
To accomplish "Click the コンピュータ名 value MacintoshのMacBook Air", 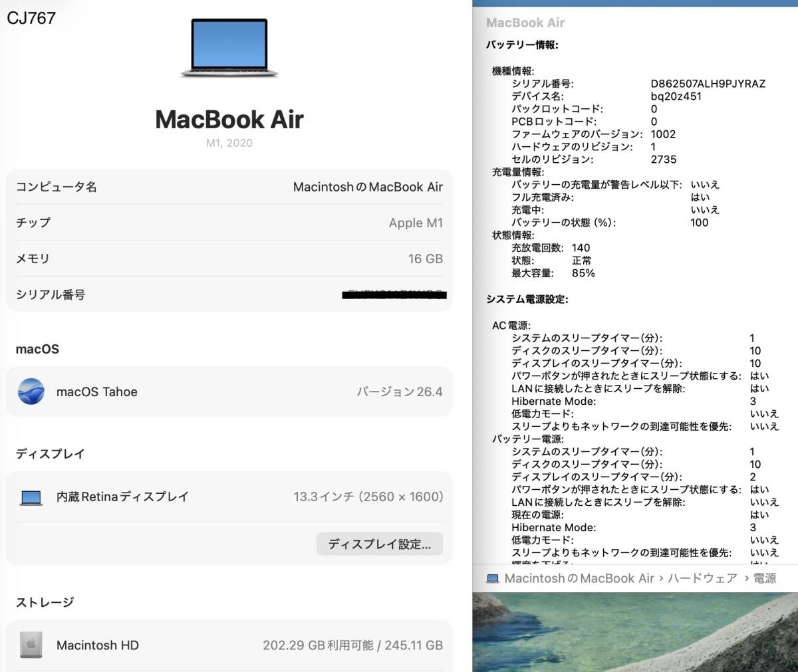I will (368, 187).
